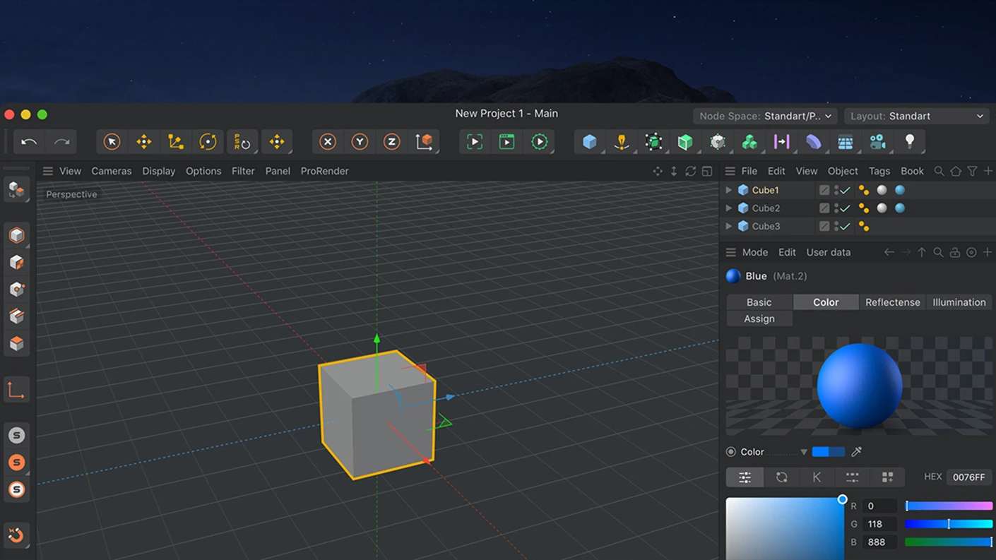The width and height of the screenshot is (996, 560).
Task: Toggle the Cube1 layer checkbox
Action: pyautogui.click(x=824, y=190)
